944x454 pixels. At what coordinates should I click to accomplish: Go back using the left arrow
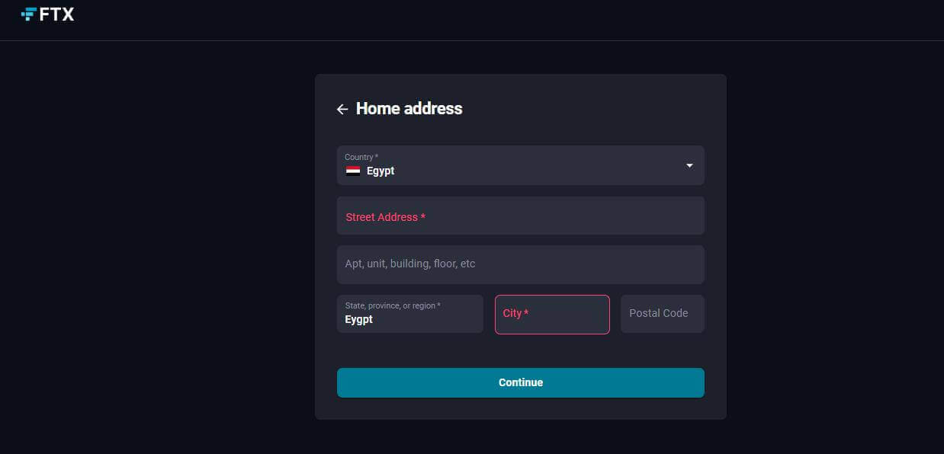pos(342,109)
